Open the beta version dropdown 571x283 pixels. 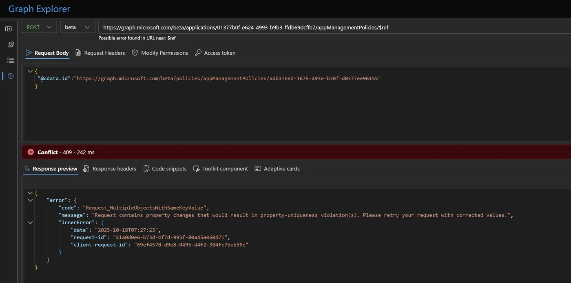[77, 27]
